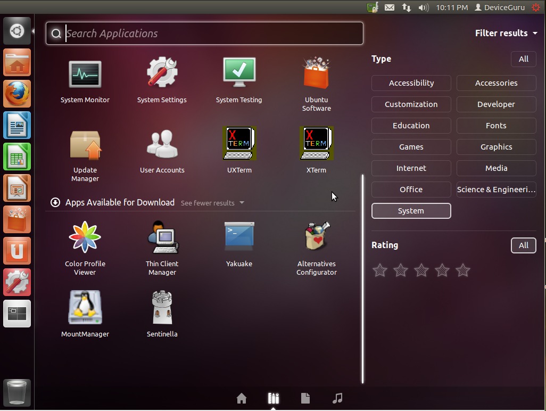Screen dimensions: 546x411
Task: Open Ubuntu Software app in results
Action: tap(316, 84)
